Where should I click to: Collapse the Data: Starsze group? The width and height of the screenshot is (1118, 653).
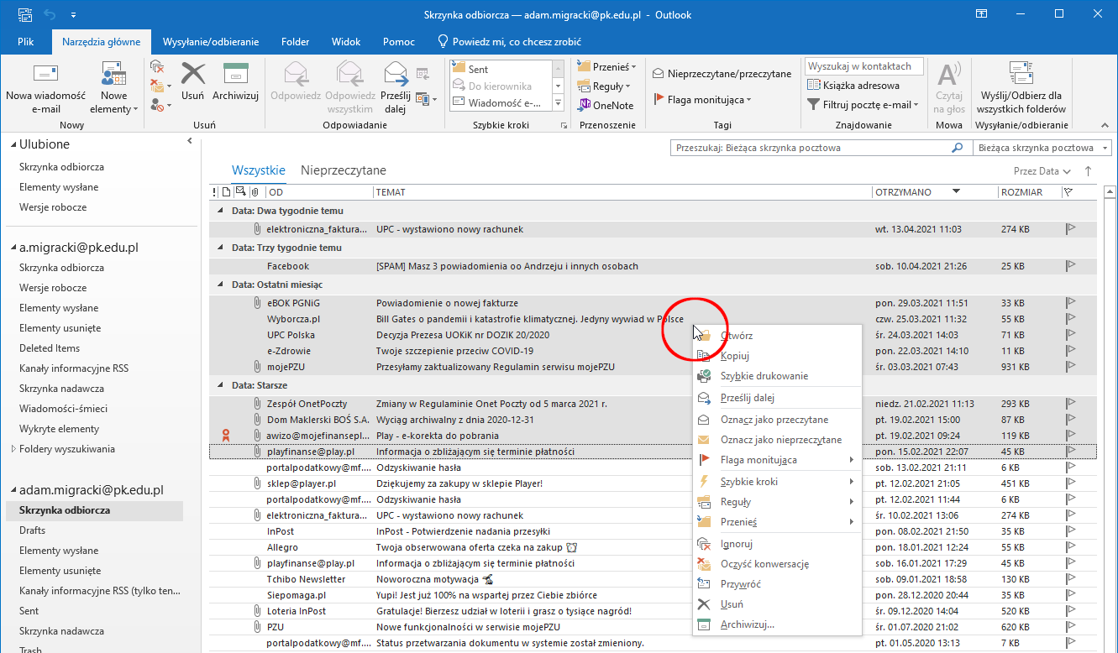tap(221, 386)
